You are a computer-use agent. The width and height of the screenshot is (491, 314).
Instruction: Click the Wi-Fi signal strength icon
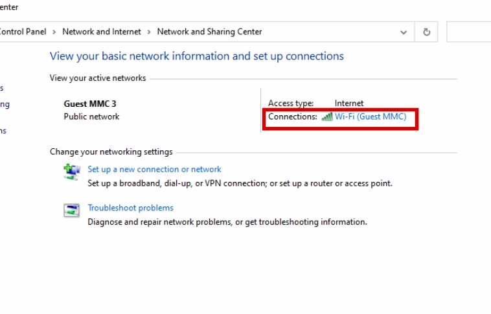pyautogui.click(x=327, y=117)
